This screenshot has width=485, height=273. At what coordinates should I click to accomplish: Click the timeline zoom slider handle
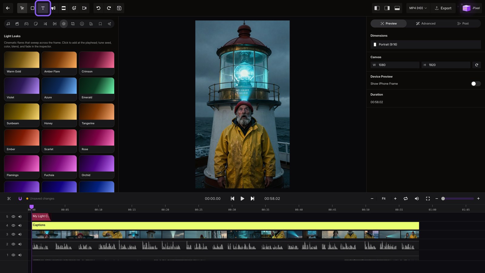[443, 199]
